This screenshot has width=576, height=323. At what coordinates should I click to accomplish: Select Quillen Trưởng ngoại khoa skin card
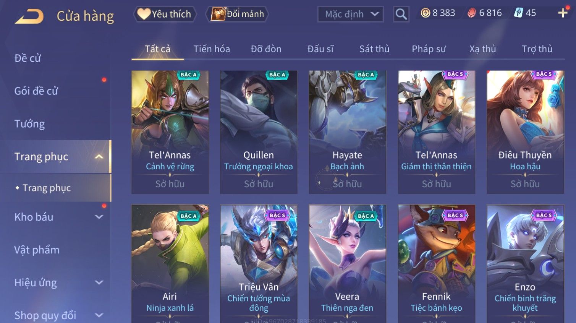tap(259, 132)
